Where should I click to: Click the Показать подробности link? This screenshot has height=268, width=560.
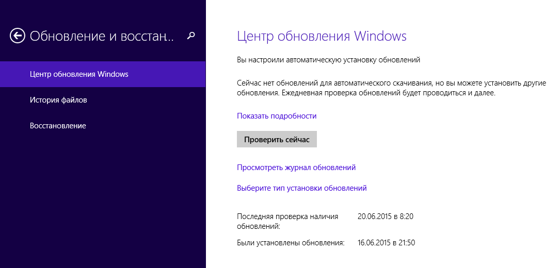pyautogui.click(x=277, y=116)
